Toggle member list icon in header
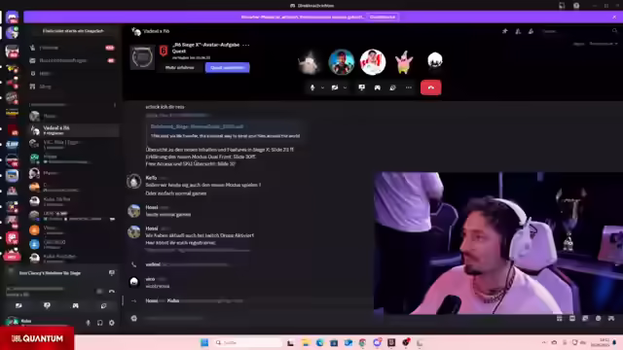Screen dimensions: 623x350 pyautogui.click(x=531, y=31)
